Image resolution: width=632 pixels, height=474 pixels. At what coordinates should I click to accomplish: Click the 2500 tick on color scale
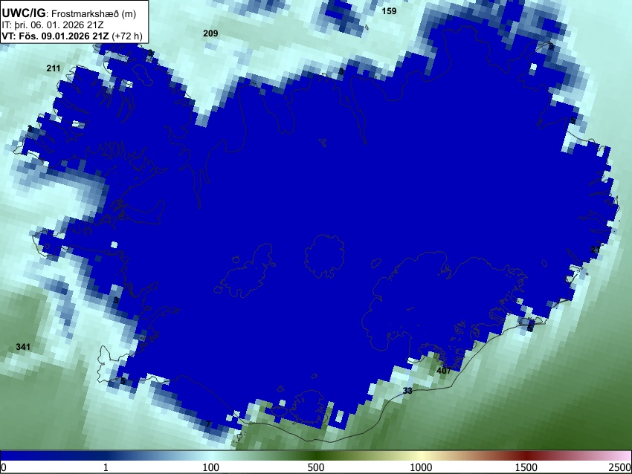(621, 467)
